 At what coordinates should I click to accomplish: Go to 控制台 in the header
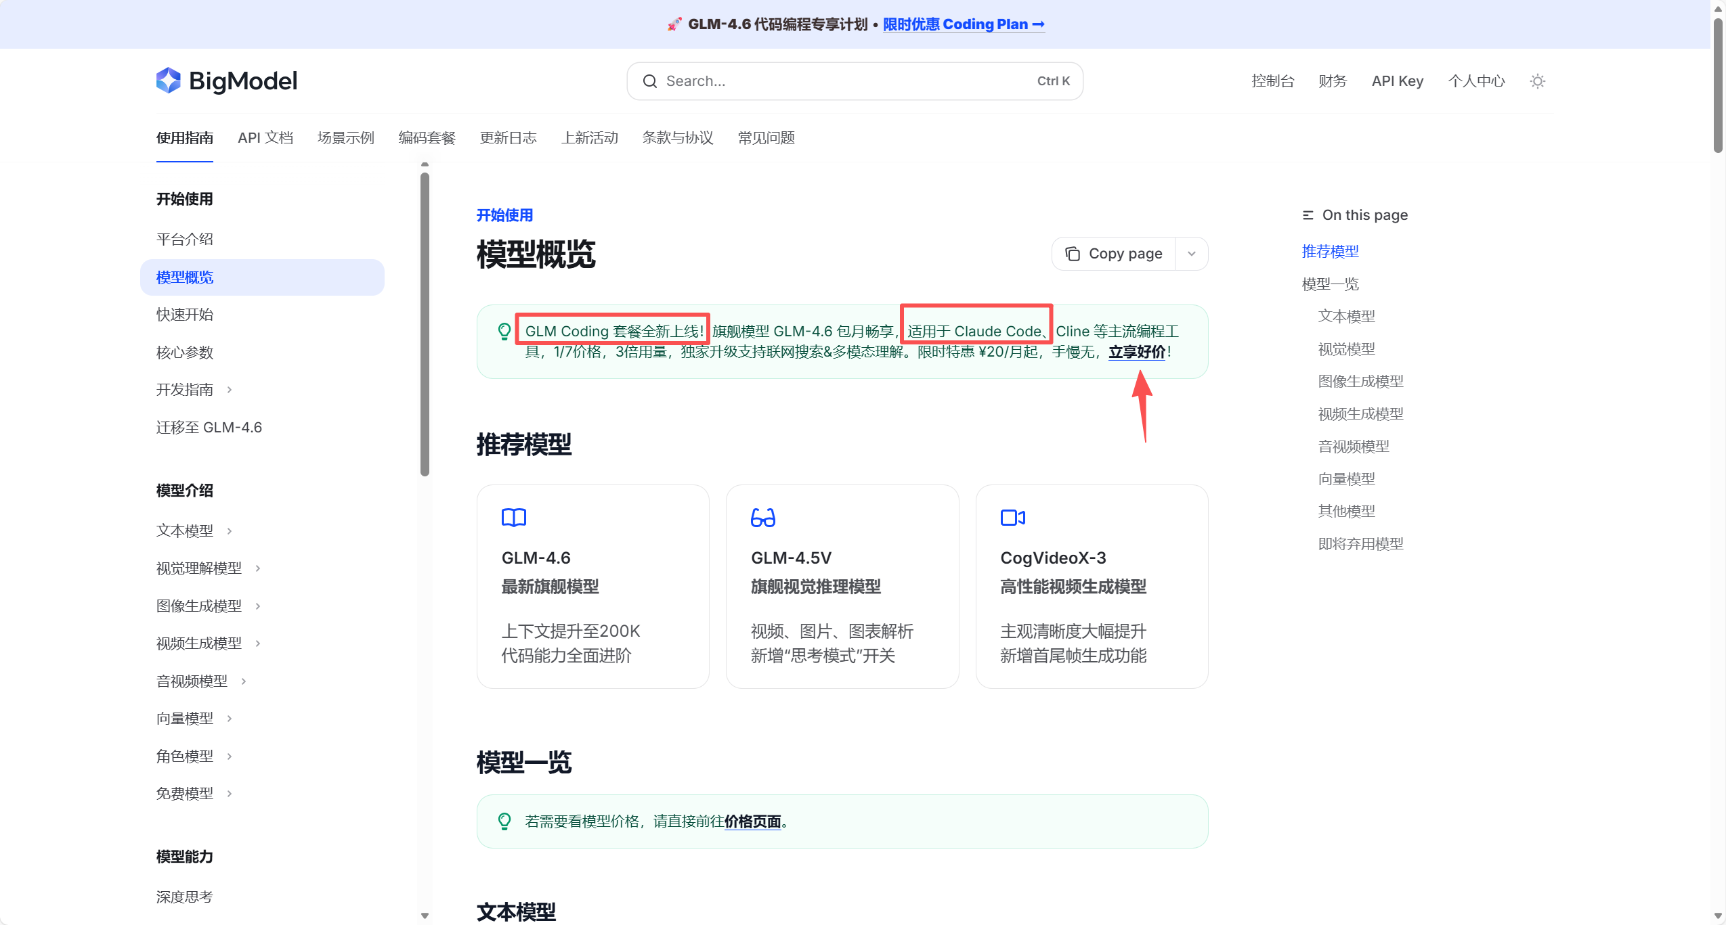(1273, 81)
